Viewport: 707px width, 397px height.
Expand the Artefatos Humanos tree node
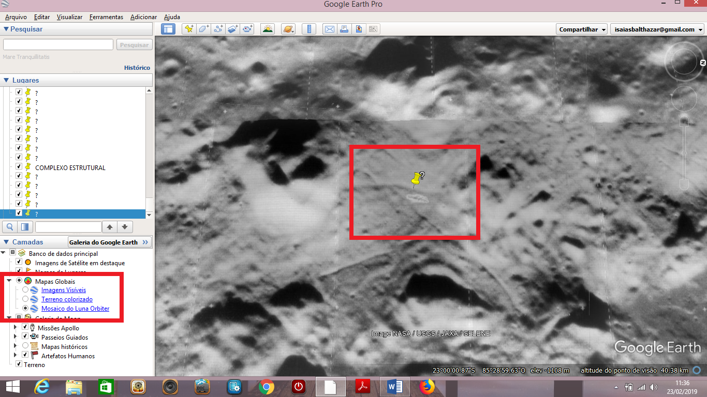[16, 356]
